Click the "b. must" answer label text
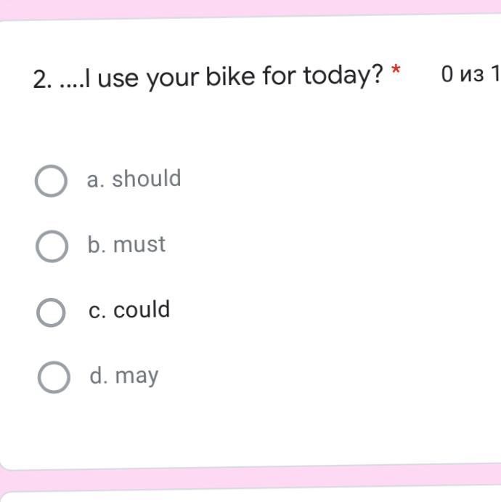 126,245
